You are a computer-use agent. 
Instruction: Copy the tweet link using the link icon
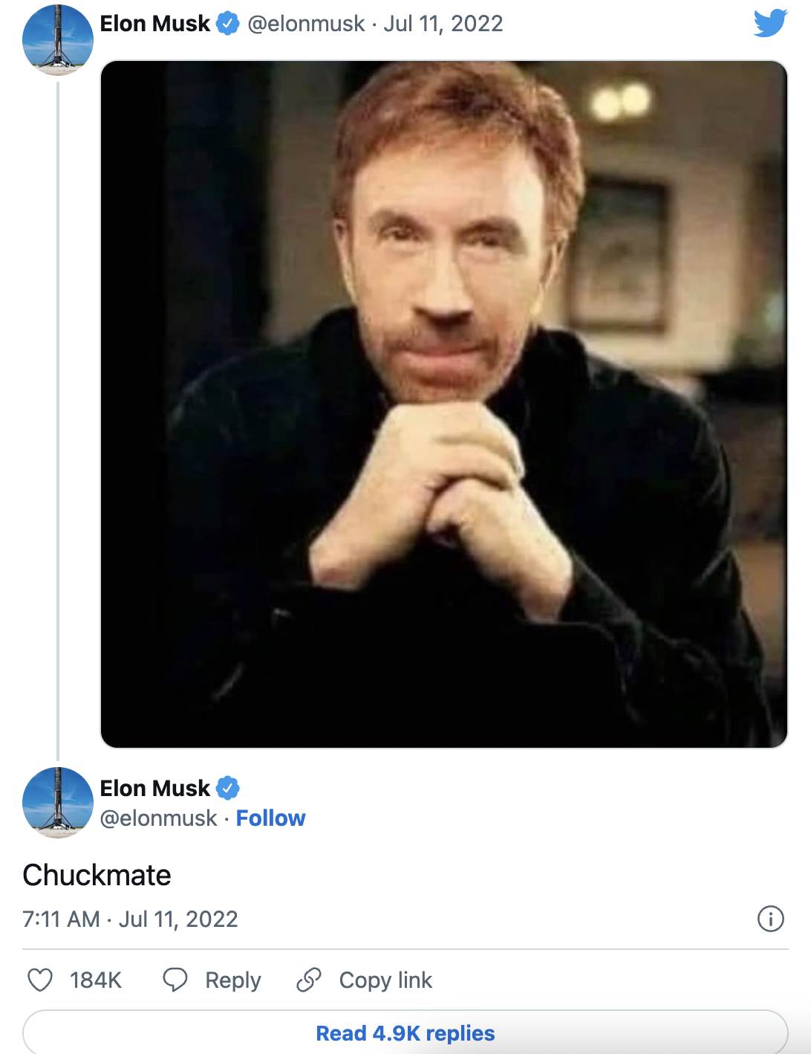tap(309, 981)
